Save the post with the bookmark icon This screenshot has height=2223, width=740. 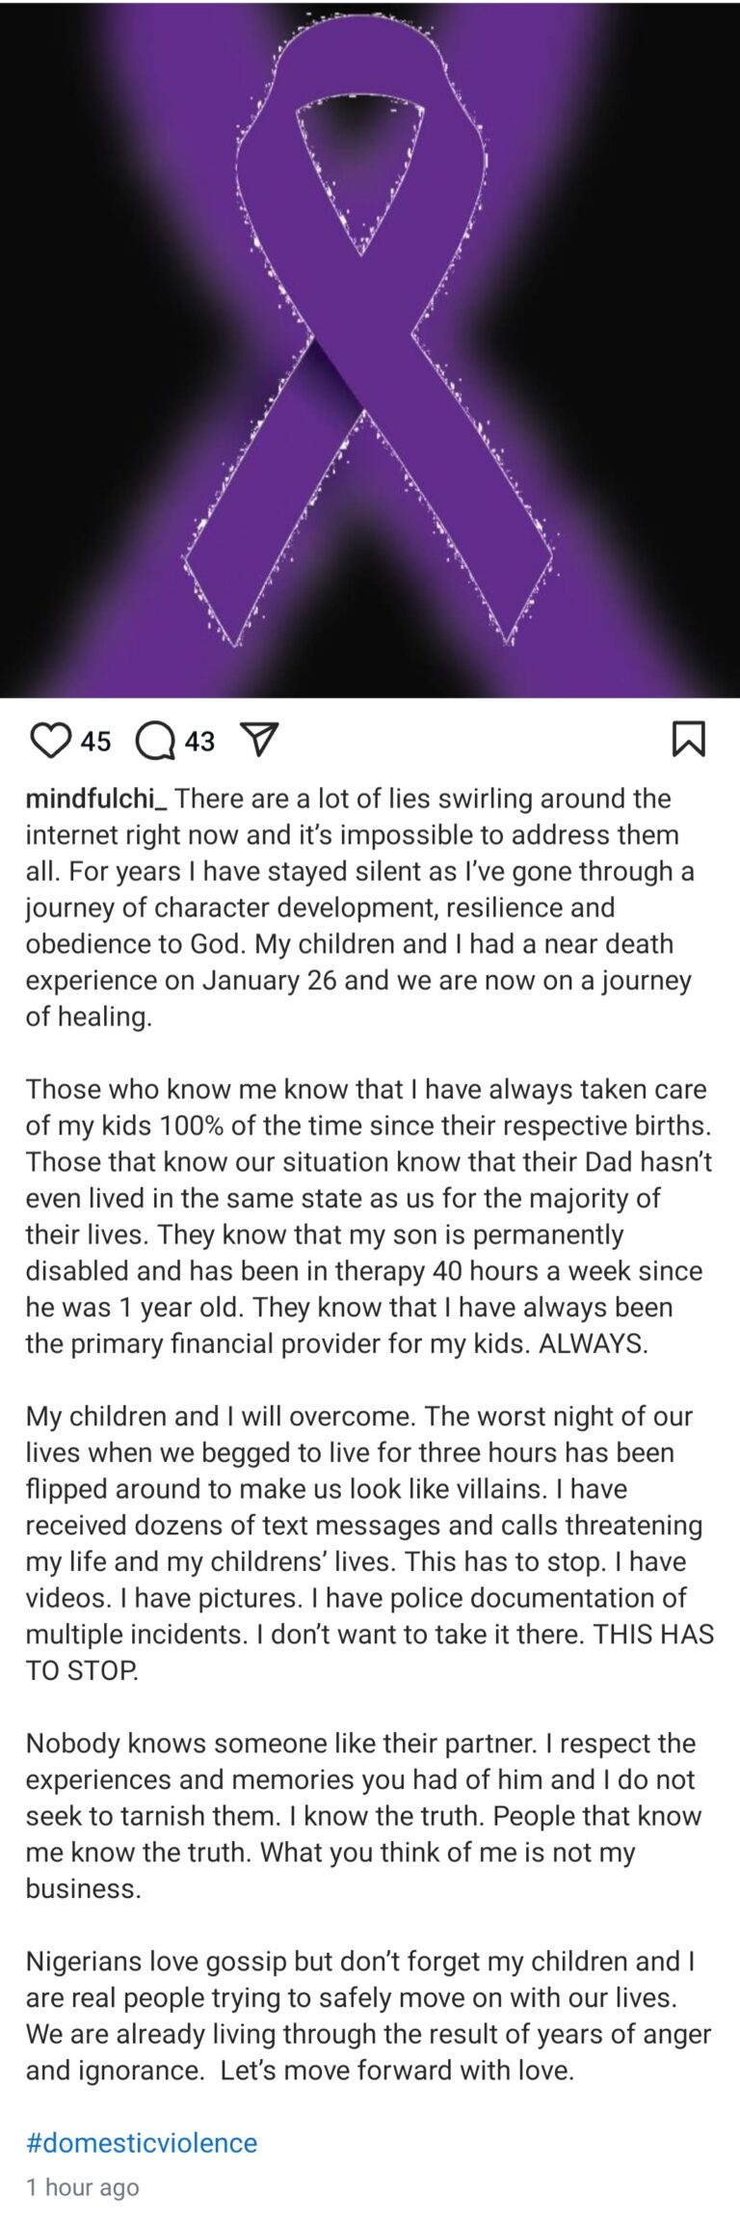pos(688,739)
